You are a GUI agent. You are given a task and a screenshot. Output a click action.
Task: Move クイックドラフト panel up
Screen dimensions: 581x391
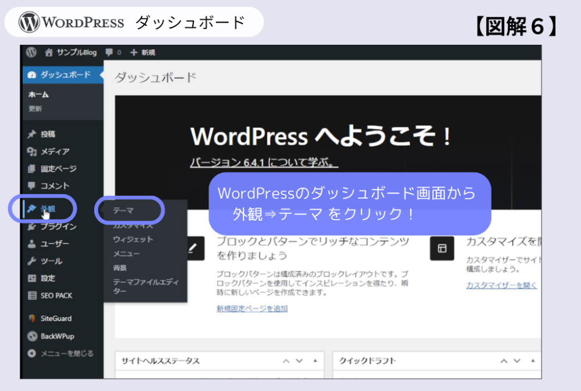click(504, 361)
